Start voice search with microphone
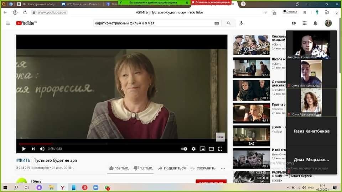342x192 pixels. click(241, 23)
